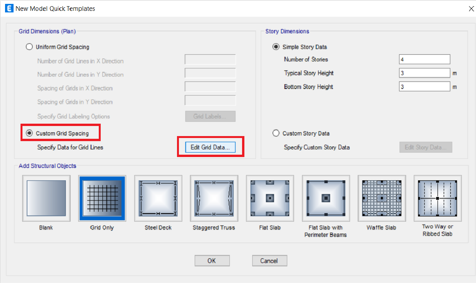Click the Number of Stories field

(x=424, y=59)
